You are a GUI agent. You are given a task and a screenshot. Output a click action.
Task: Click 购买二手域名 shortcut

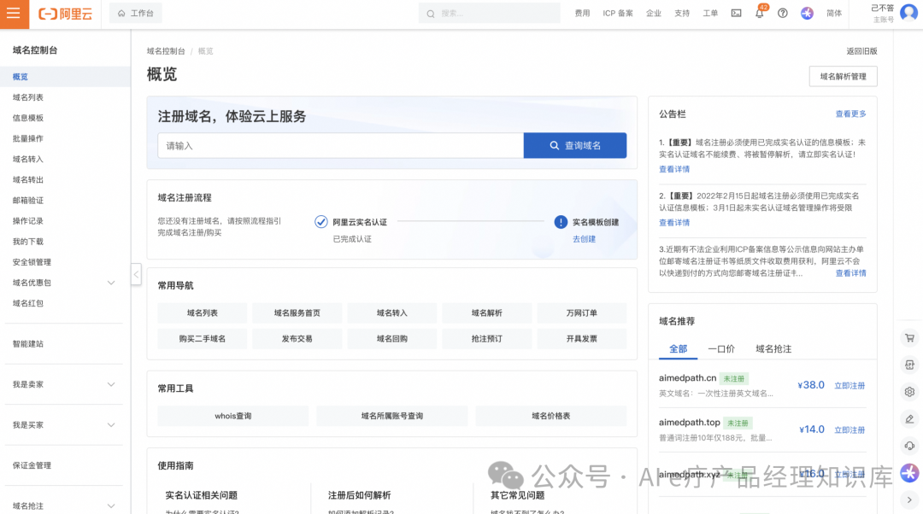click(x=202, y=339)
